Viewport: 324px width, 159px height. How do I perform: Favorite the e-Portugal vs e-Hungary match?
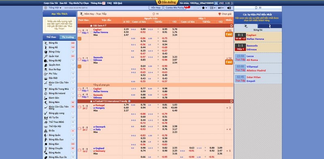(x=91, y=108)
